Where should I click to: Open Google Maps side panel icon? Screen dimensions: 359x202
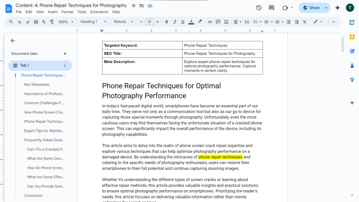pyautogui.click(x=352, y=80)
